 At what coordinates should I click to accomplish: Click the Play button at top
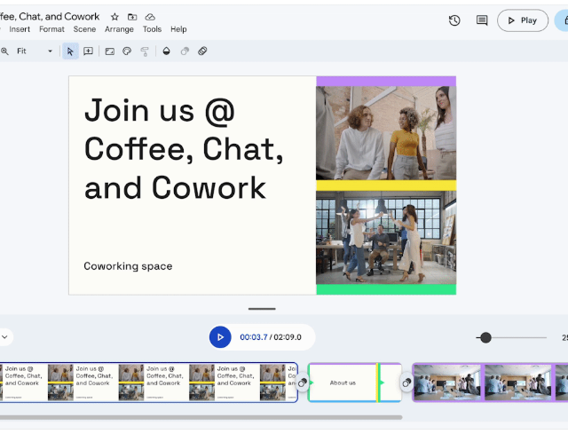pos(523,20)
